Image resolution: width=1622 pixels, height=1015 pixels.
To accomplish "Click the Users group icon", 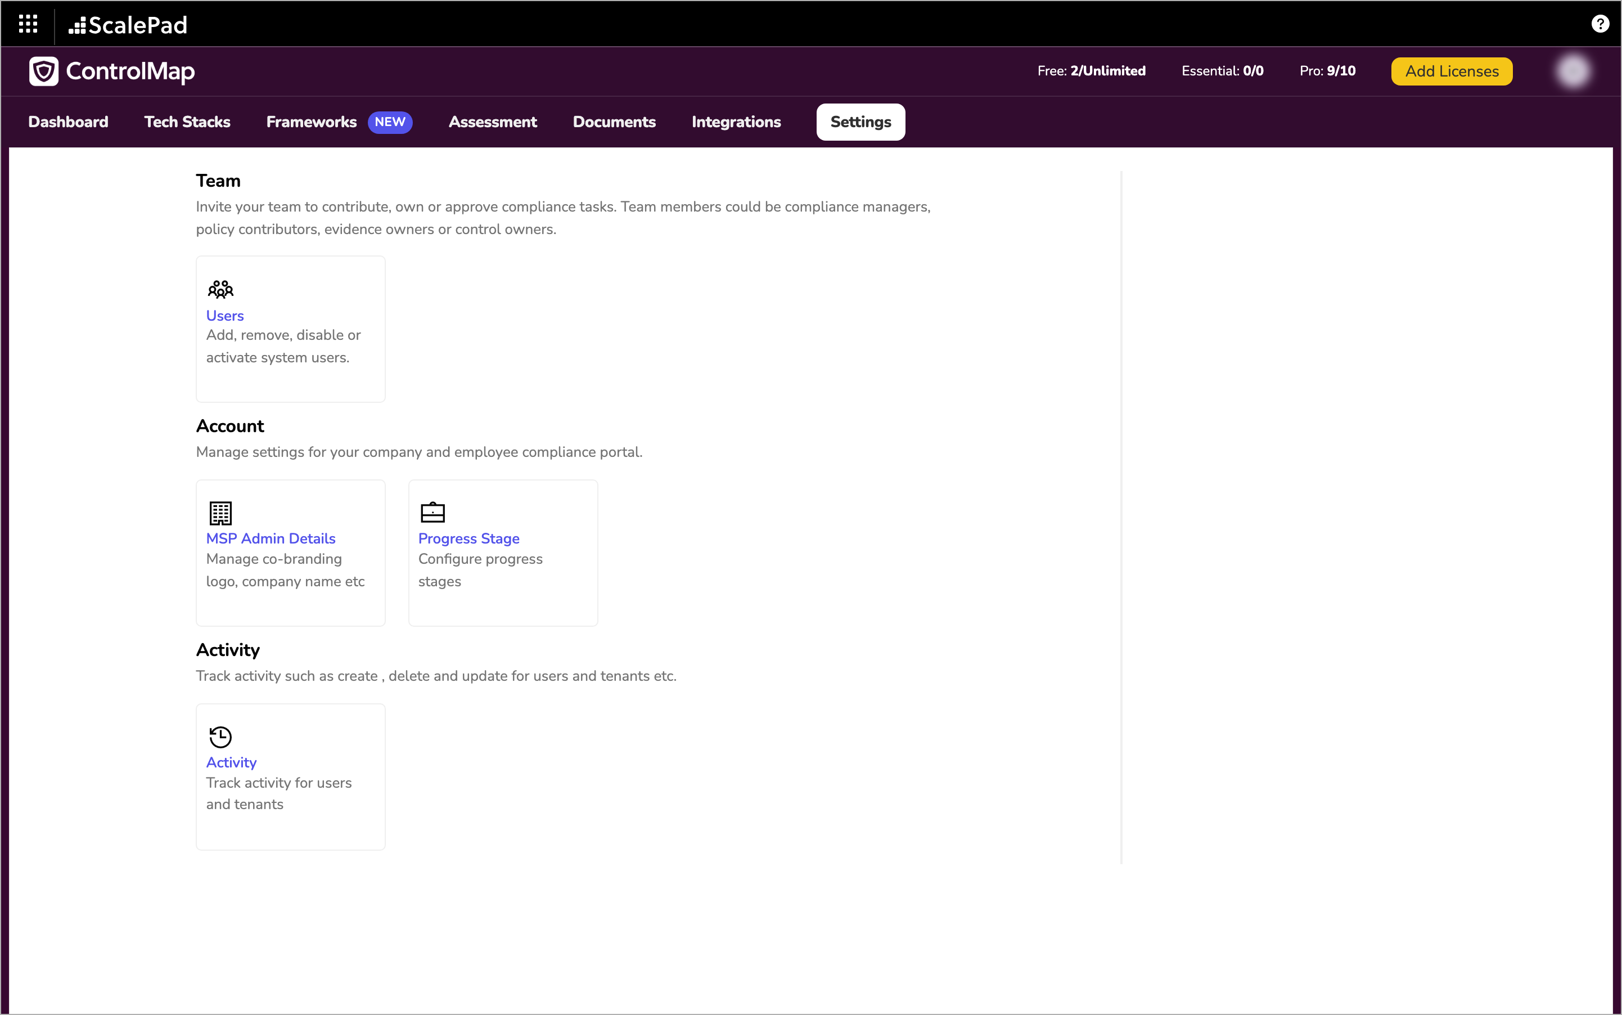I will [x=220, y=289].
